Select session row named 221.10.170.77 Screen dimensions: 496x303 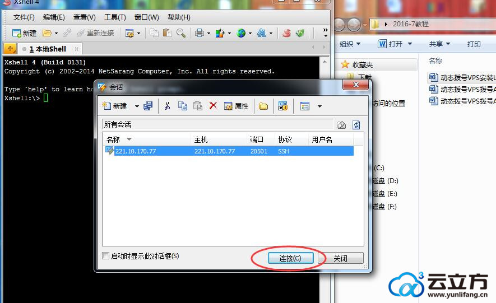[x=229, y=151]
